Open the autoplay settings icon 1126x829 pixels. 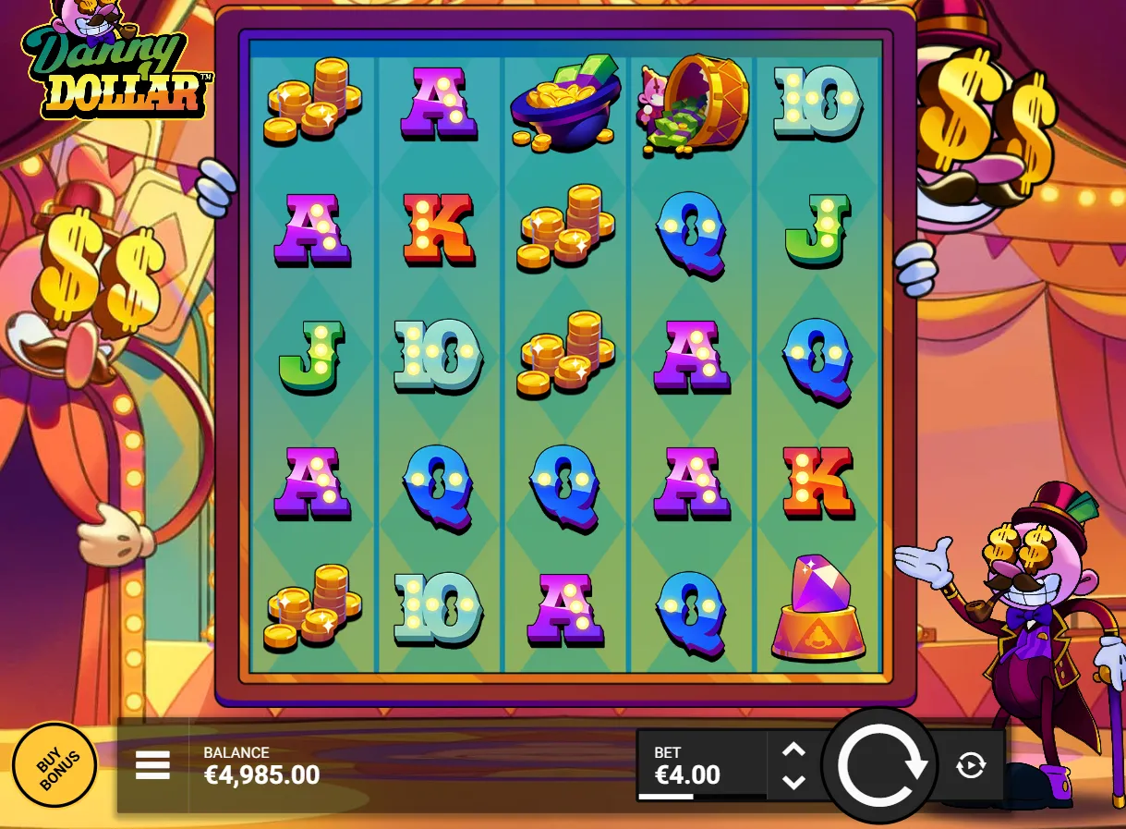click(971, 765)
